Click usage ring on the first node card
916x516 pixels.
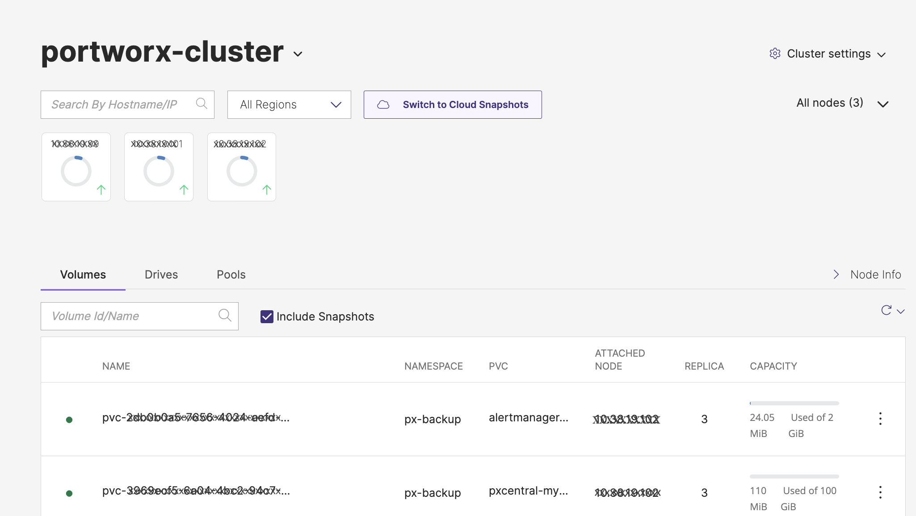(76, 171)
